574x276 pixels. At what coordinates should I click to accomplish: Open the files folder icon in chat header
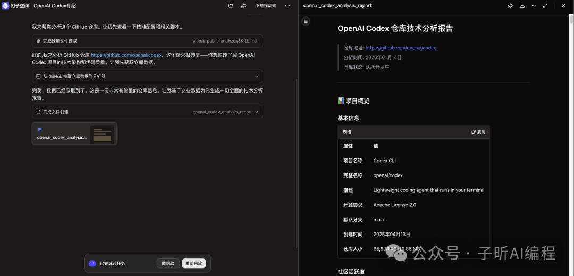click(x=231, y=6)
